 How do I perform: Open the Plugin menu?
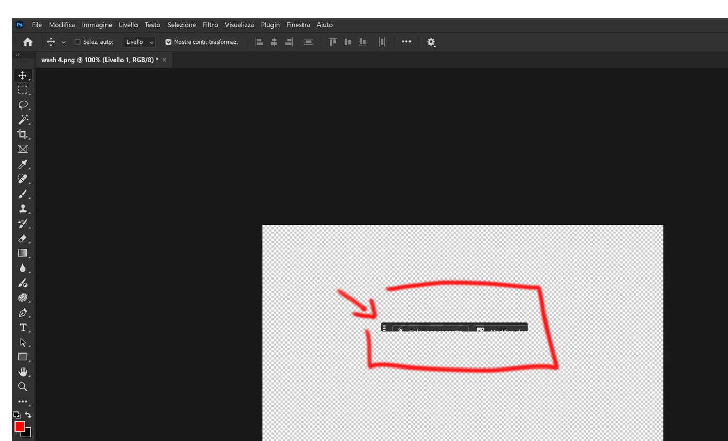[x=270, y=25]
